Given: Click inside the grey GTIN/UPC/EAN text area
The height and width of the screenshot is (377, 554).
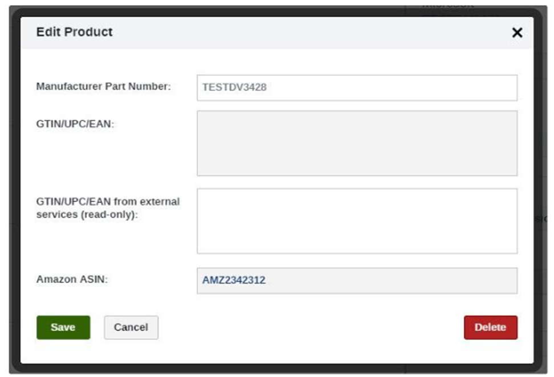Looking at the screenshot, I should (357, 143).
